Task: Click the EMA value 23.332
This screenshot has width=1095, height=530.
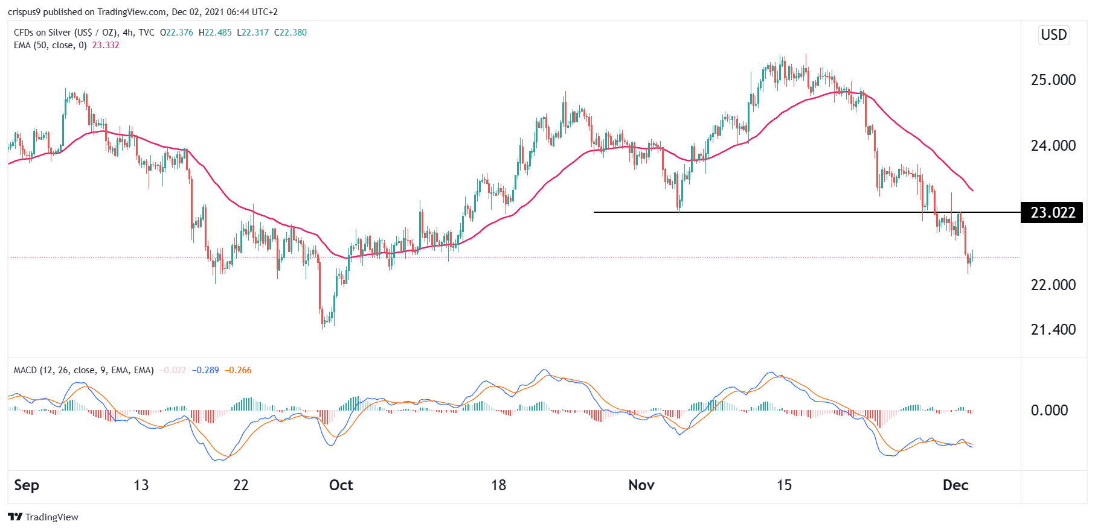Action: click(x=106, y=45)
